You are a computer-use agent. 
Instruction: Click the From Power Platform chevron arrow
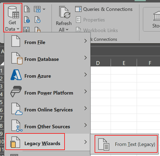pyautogui.click(x=85, y=91)
